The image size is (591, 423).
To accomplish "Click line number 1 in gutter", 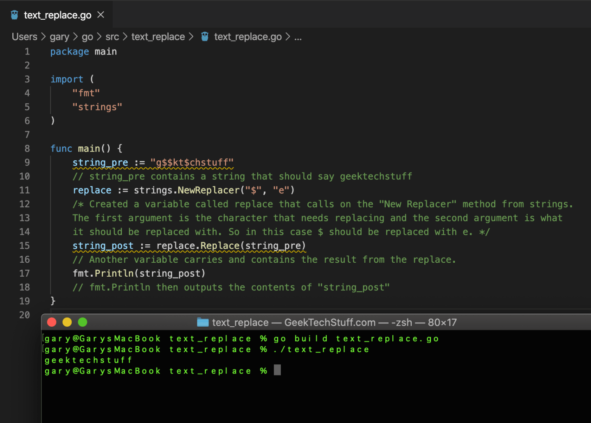I will pos(27,52).
